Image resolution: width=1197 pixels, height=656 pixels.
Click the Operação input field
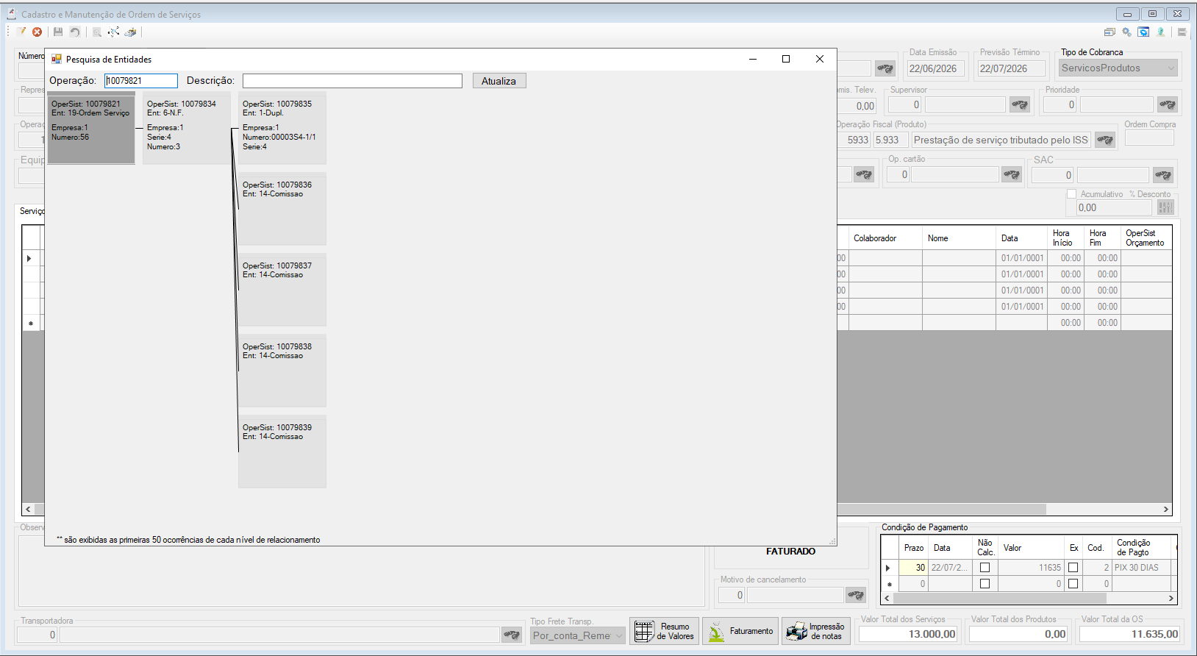(x=141, y=81)
